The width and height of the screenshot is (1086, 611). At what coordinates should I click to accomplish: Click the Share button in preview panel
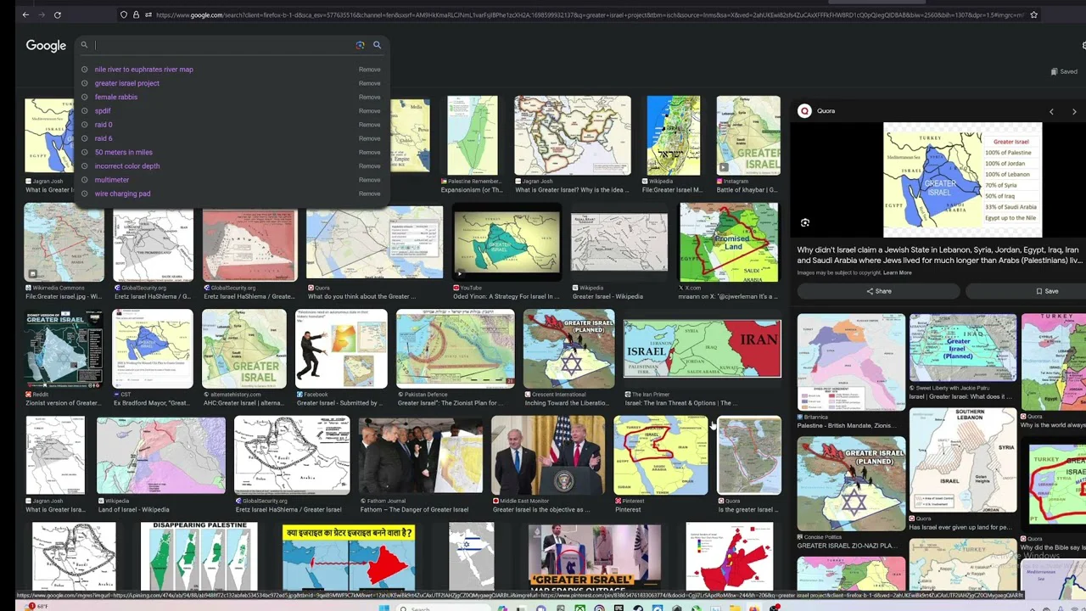[x=878, y=291]
